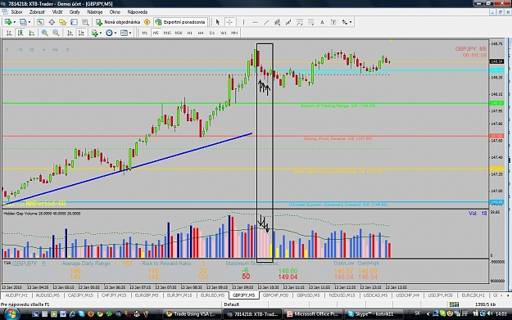
Task: Open the Skype taskbar window
Action: point(374,314)
